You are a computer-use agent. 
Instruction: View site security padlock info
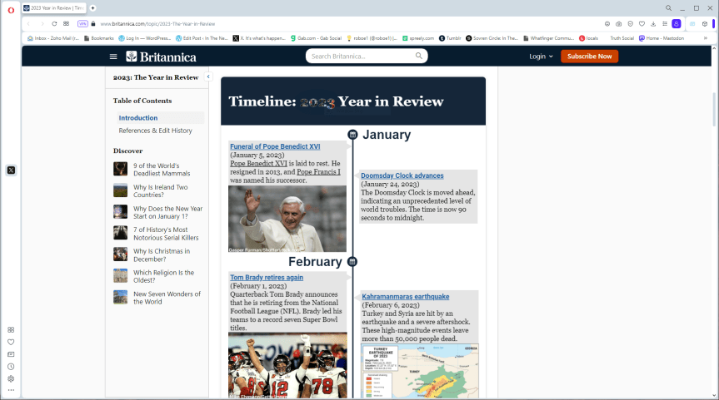[93, 24]
